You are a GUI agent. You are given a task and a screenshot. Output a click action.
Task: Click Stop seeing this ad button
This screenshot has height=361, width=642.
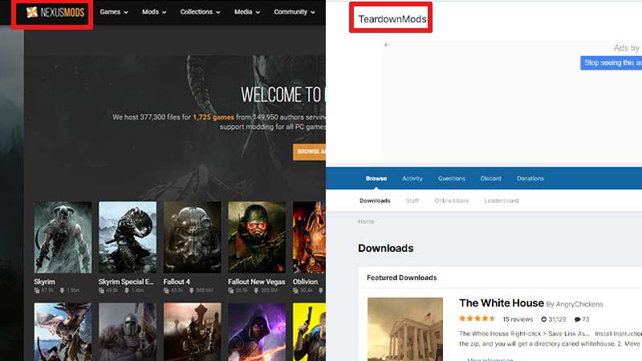(x=611, y=63)
